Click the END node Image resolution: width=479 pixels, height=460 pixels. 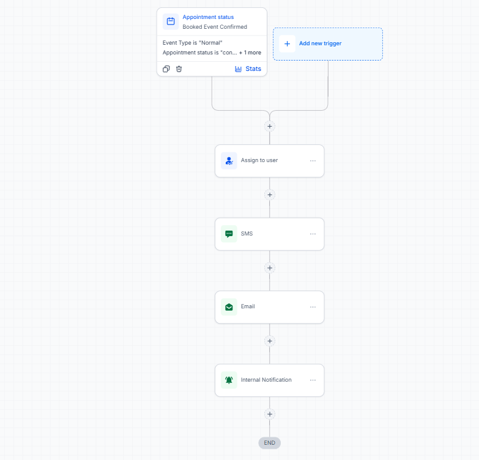269,443
